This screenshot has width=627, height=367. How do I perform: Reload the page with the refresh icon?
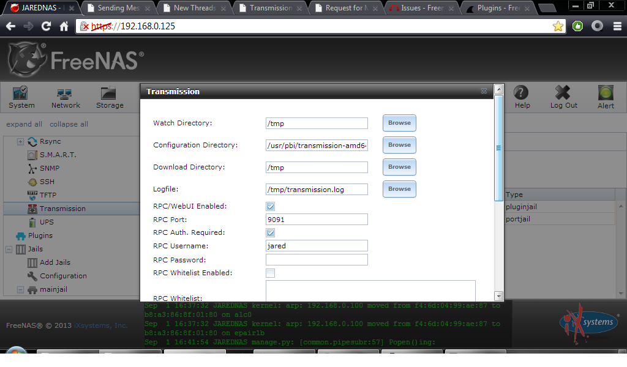click(x=46, y=26)
